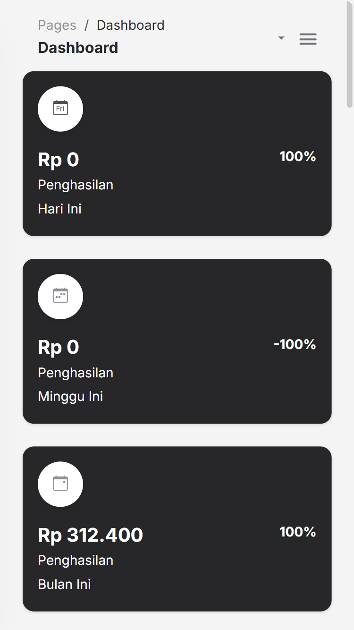Click the Penghasilan text above Minggu Ini
This screenshot has width=354, height=630.
point(76,373)
